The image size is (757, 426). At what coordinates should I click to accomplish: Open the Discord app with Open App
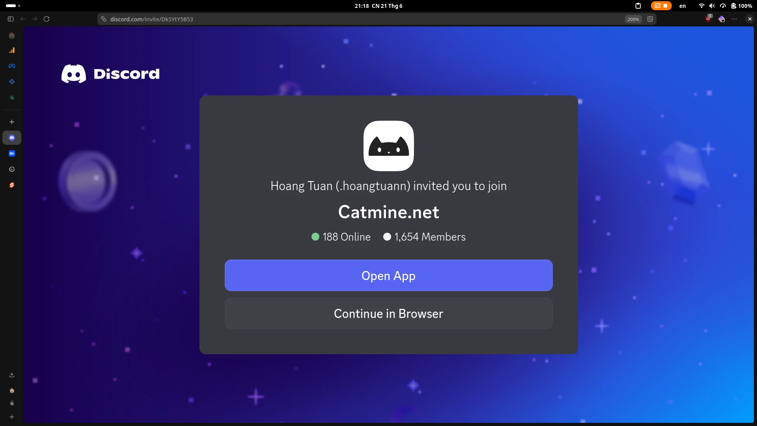tap(388, 275)
